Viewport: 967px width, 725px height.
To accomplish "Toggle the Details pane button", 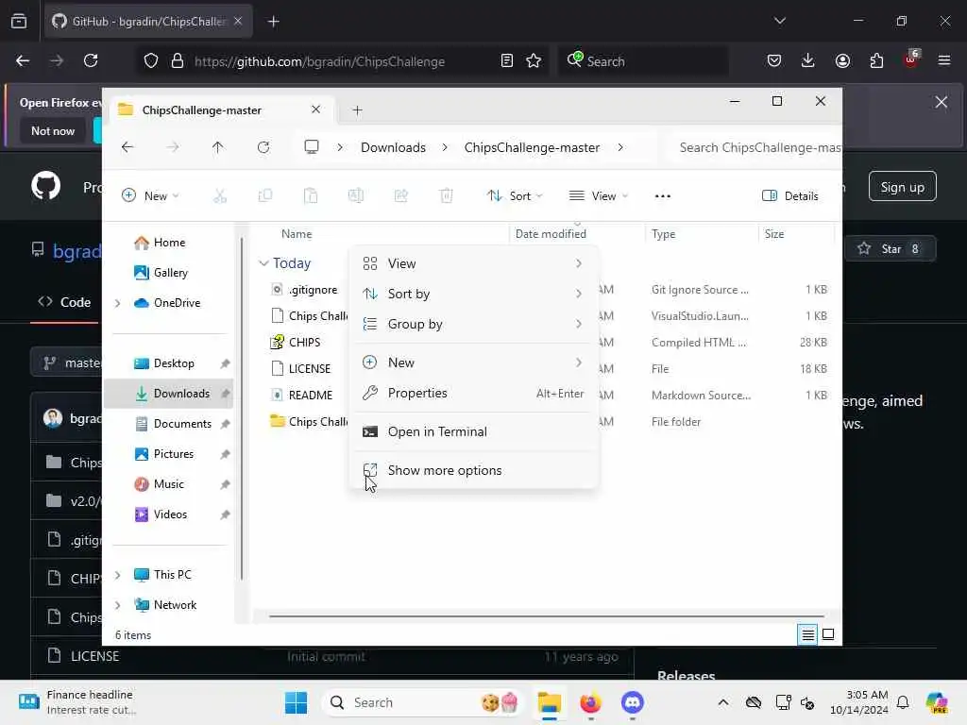I will 790,196.
